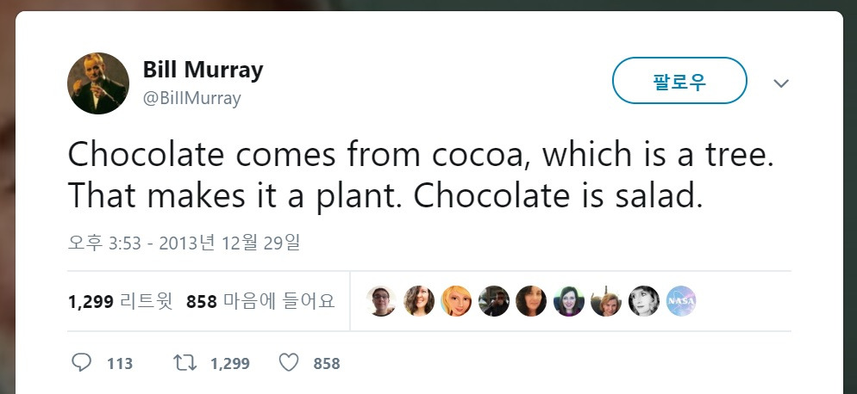Image resolution: width=857 pixels, height=394 pixels.
Task: Open the Bill Murray display name link
Action: tap(203, 70)
